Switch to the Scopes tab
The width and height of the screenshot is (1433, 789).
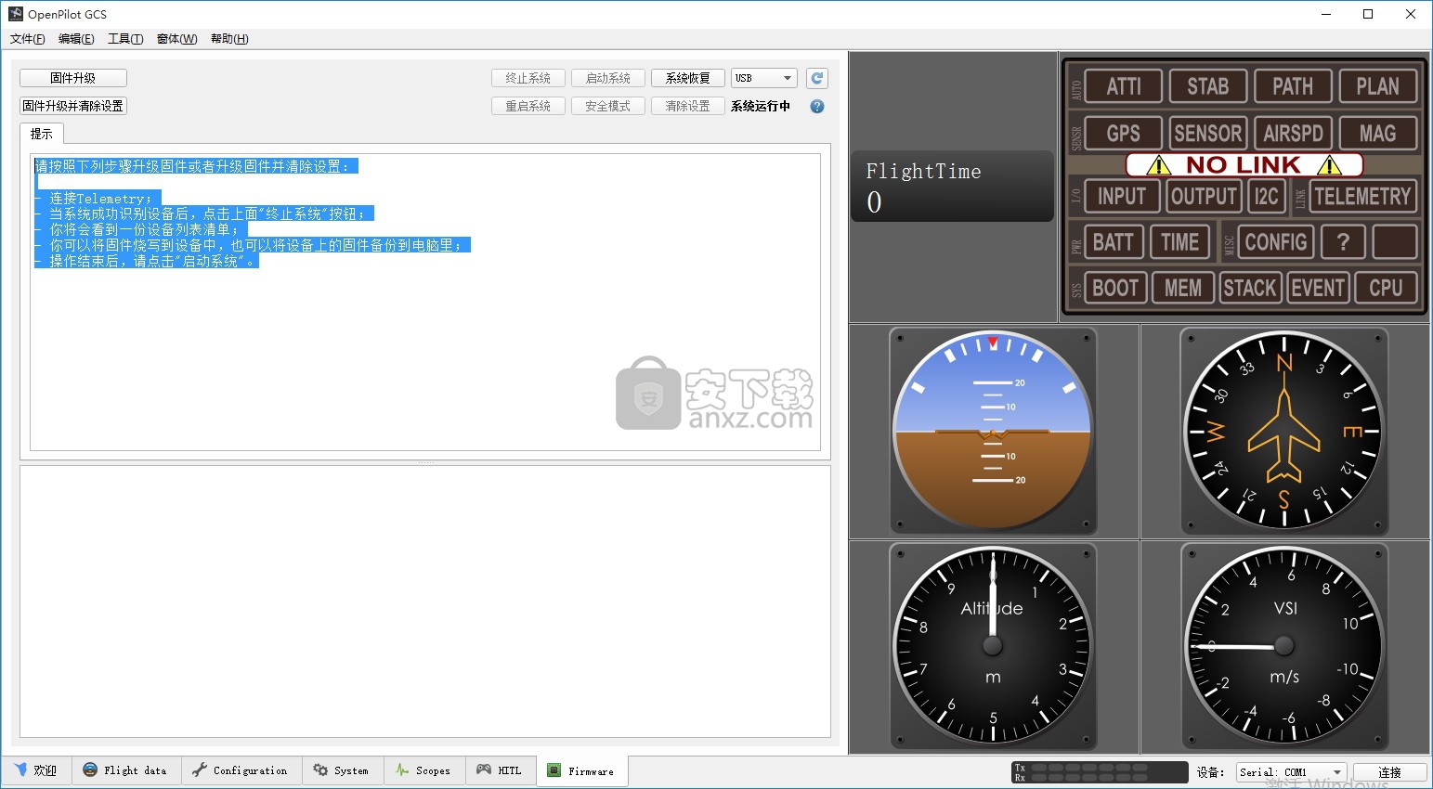coord(423,770)
